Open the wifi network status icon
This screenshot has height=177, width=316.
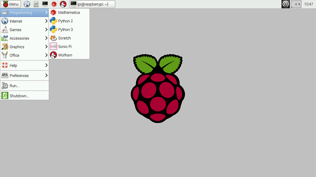(285, 4)
